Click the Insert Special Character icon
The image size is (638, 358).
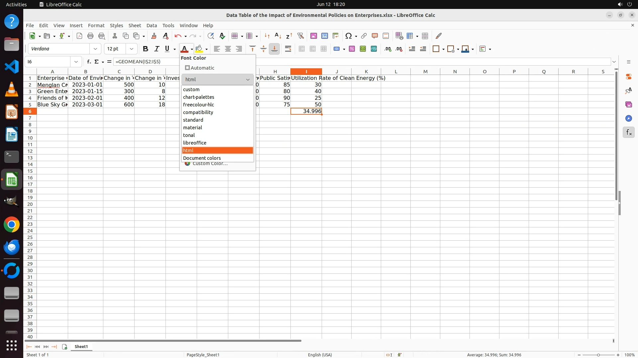[348, 36]
